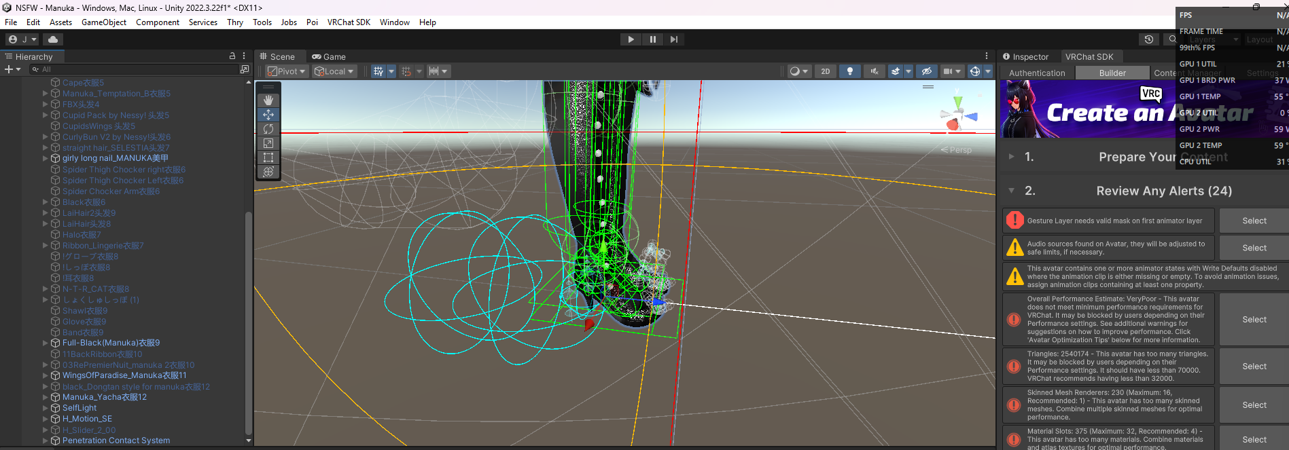Expand Penetration Contact System item
1289x450 pixels.
tap(46, 440)
